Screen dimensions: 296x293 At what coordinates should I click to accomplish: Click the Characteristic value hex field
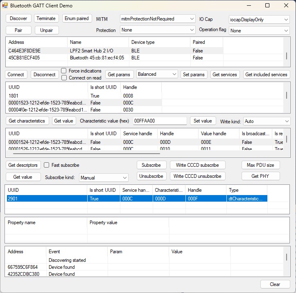click(x=160, y=121)
